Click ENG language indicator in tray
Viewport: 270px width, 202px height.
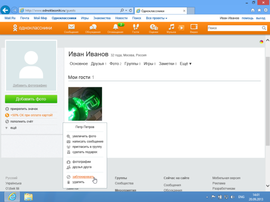pyautogui.click(x=241, y=197)
